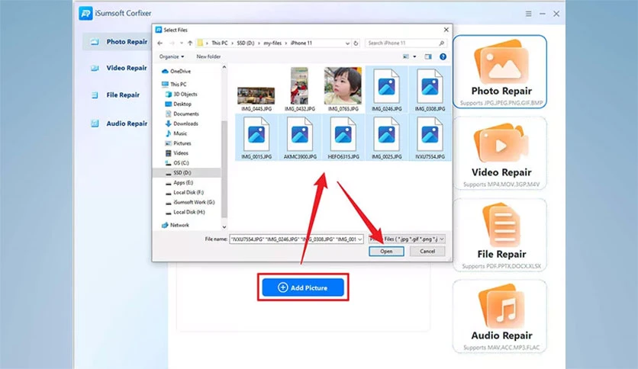This screenshot has height=369, width=638.
Task: Open the large Photo Repair card
Action: 500,72
